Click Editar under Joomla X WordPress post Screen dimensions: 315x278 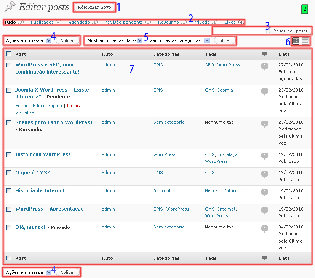pos(21,106)
